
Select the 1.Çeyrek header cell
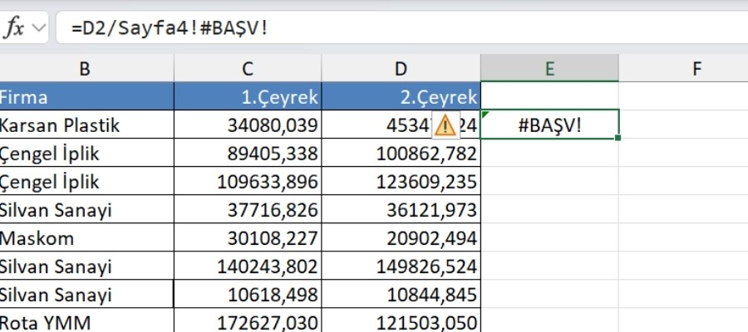point(247,97)
